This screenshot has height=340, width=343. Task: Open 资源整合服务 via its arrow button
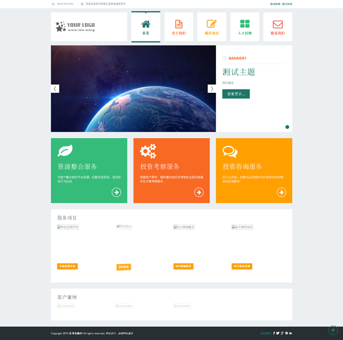point(117,192)
